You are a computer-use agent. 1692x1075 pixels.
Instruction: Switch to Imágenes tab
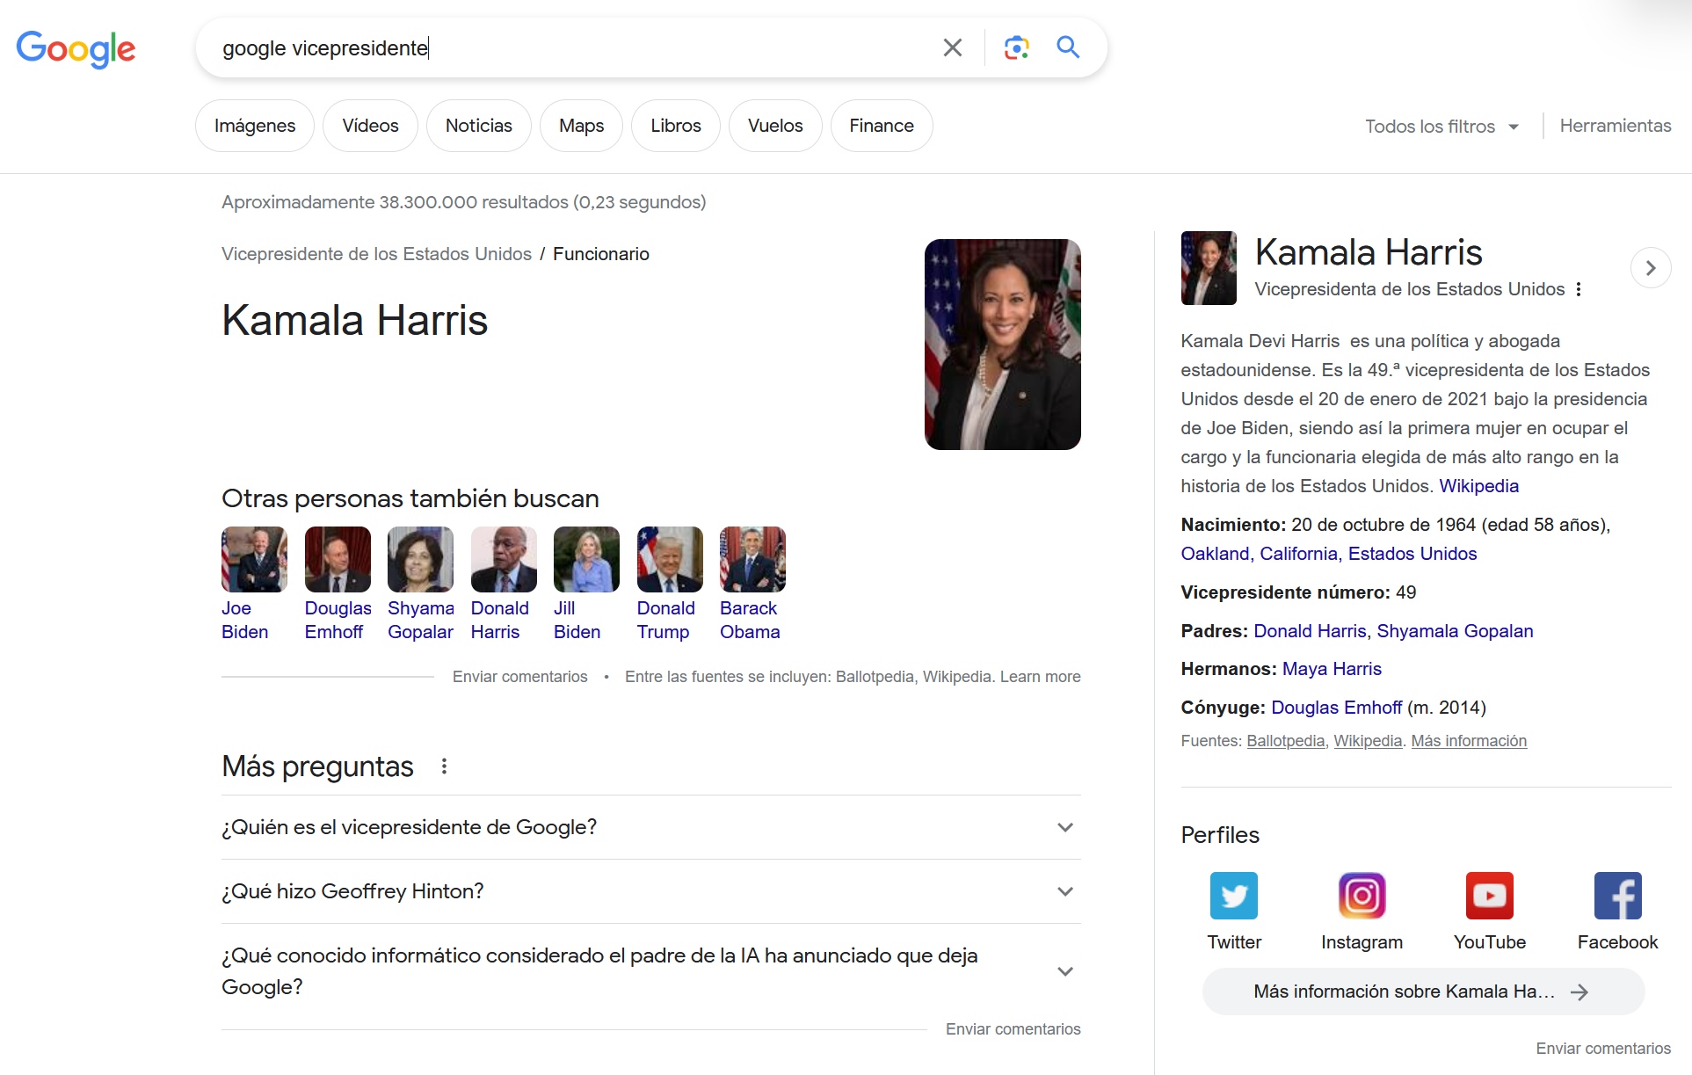[255, 126]
